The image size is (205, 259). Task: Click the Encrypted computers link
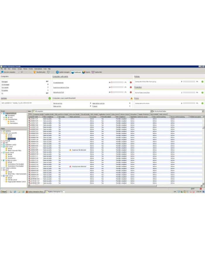[x=5, y=90]
